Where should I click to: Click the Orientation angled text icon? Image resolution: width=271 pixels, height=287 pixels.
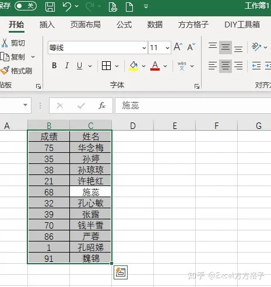pos(256,47)
